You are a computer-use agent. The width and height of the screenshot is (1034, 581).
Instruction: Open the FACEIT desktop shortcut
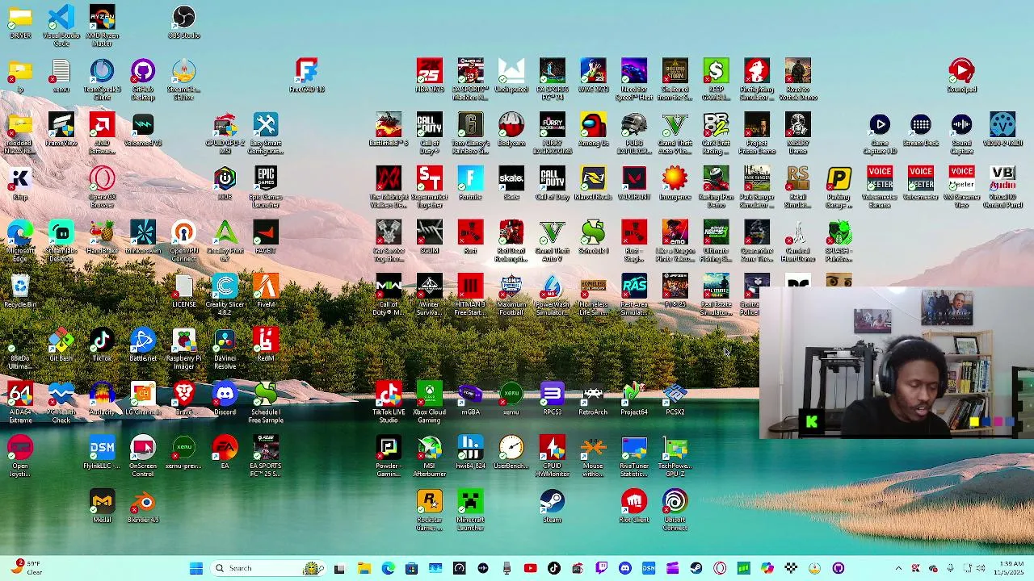tap(266, 237)
